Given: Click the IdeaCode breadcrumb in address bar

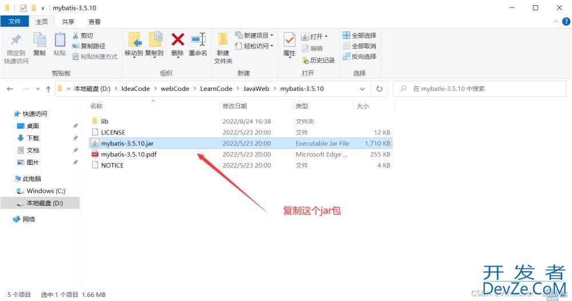Looking at the screenshot, I should (136, 89).
